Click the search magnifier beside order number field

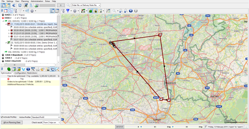click(x=68, y=5)
